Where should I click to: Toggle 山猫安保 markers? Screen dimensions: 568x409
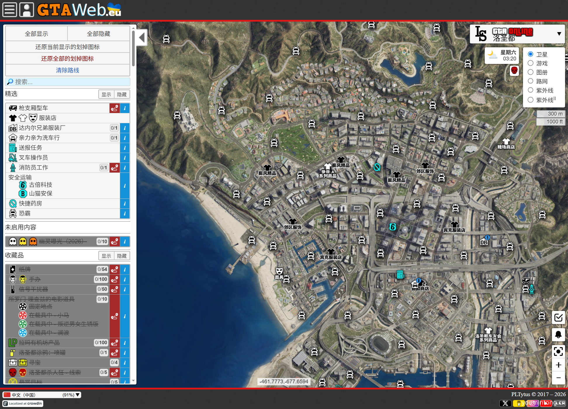click(36, 194)
